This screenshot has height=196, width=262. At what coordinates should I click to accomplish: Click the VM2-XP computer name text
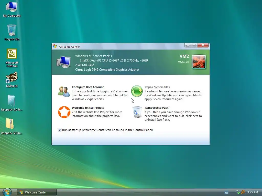click(183, 62)
